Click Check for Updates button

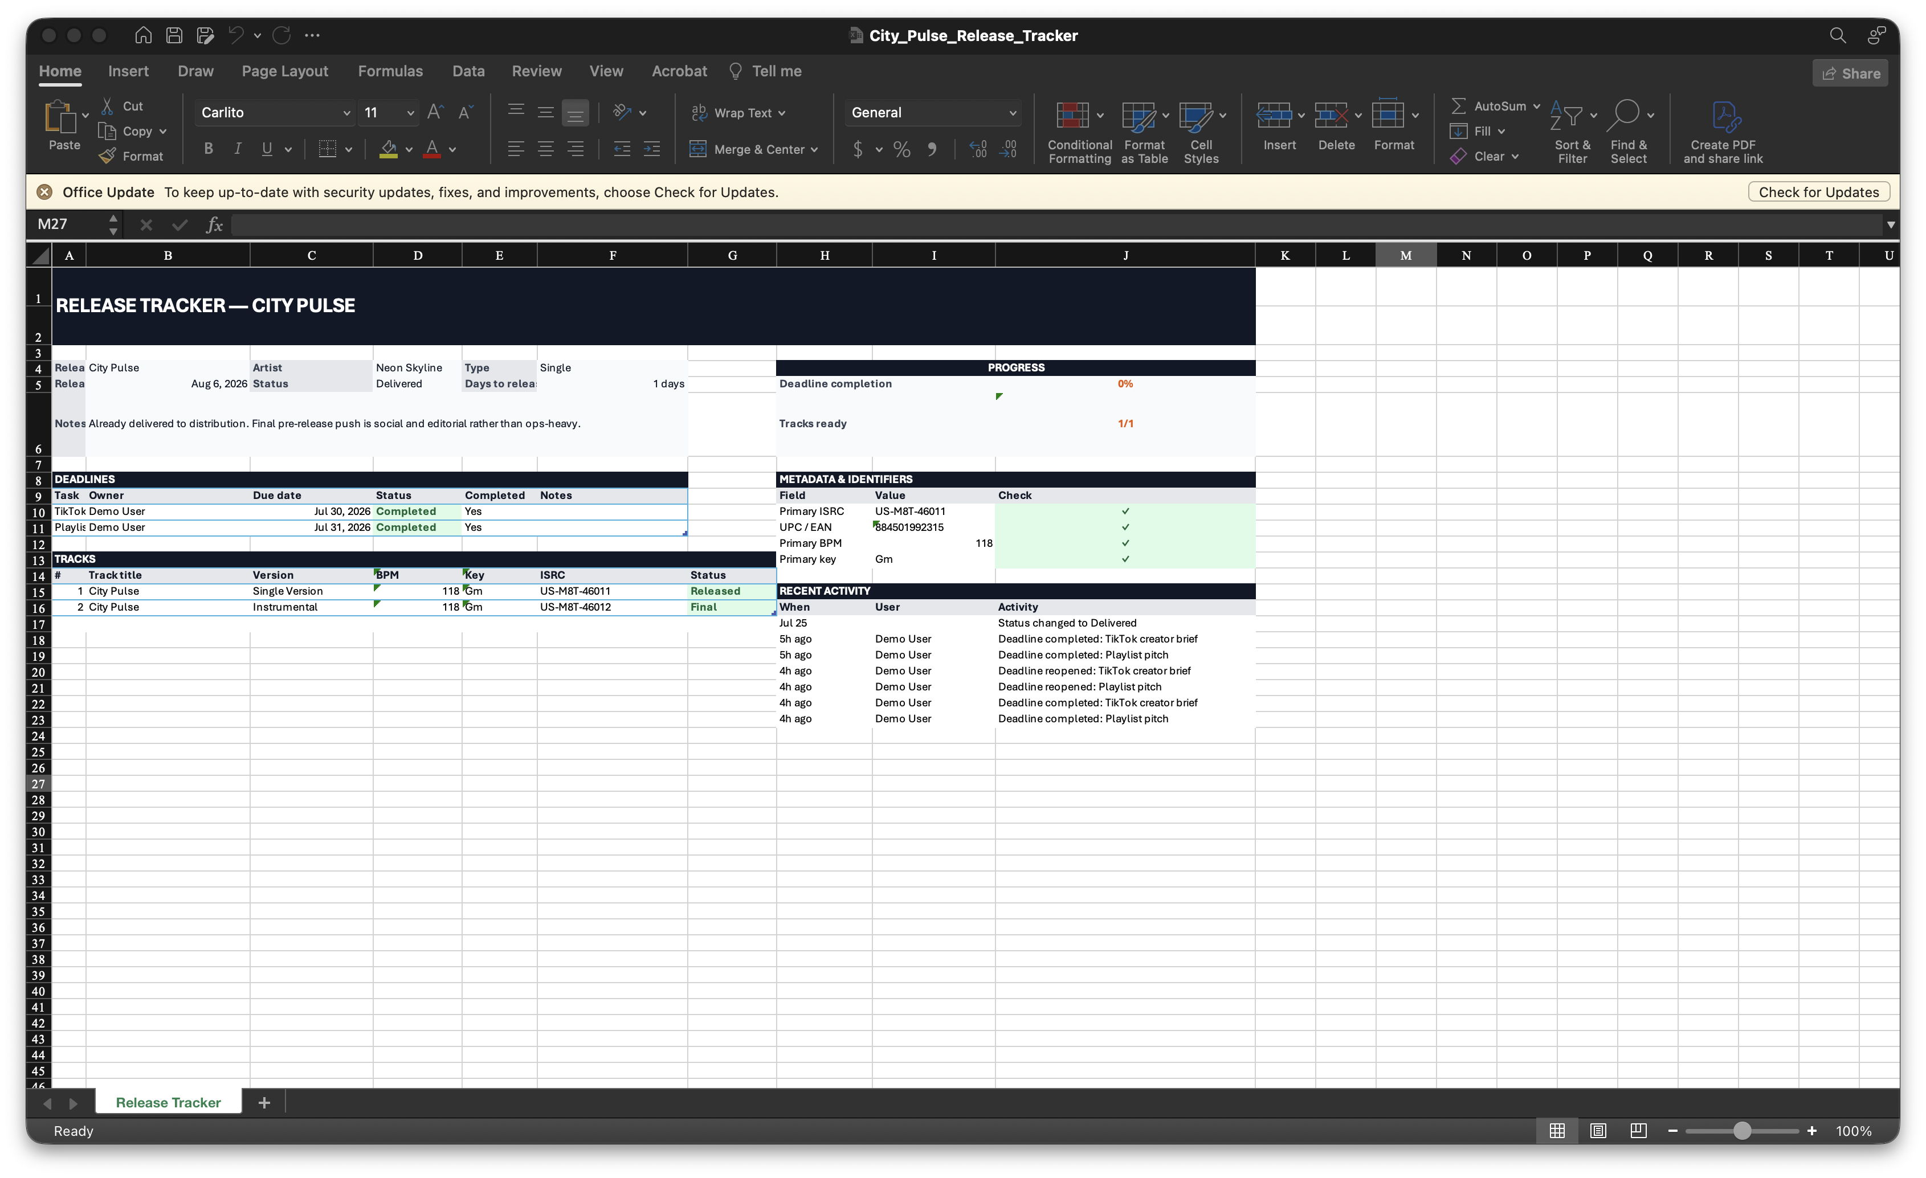(x=1818, y=192)
